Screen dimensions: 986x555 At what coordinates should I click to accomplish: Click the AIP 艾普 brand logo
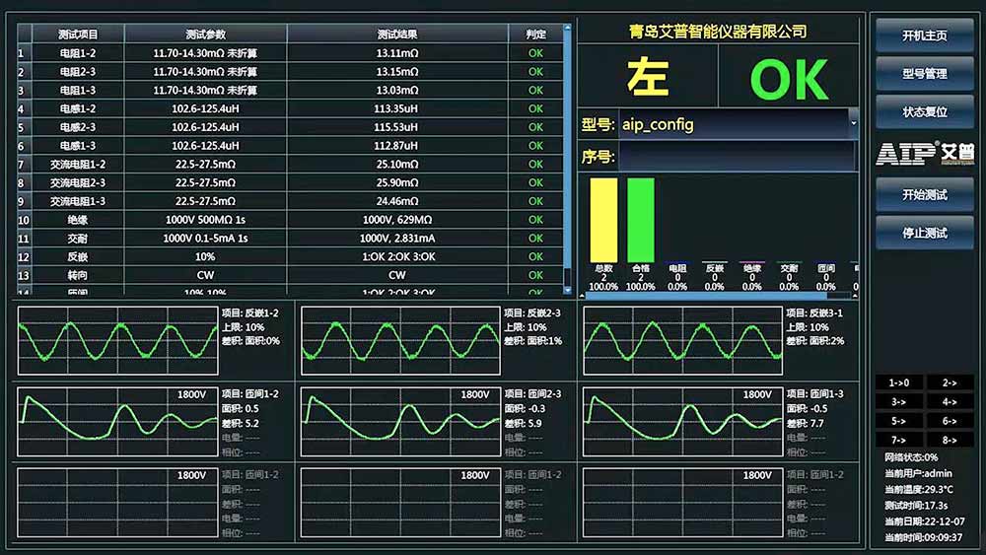(x=924, y=153)
